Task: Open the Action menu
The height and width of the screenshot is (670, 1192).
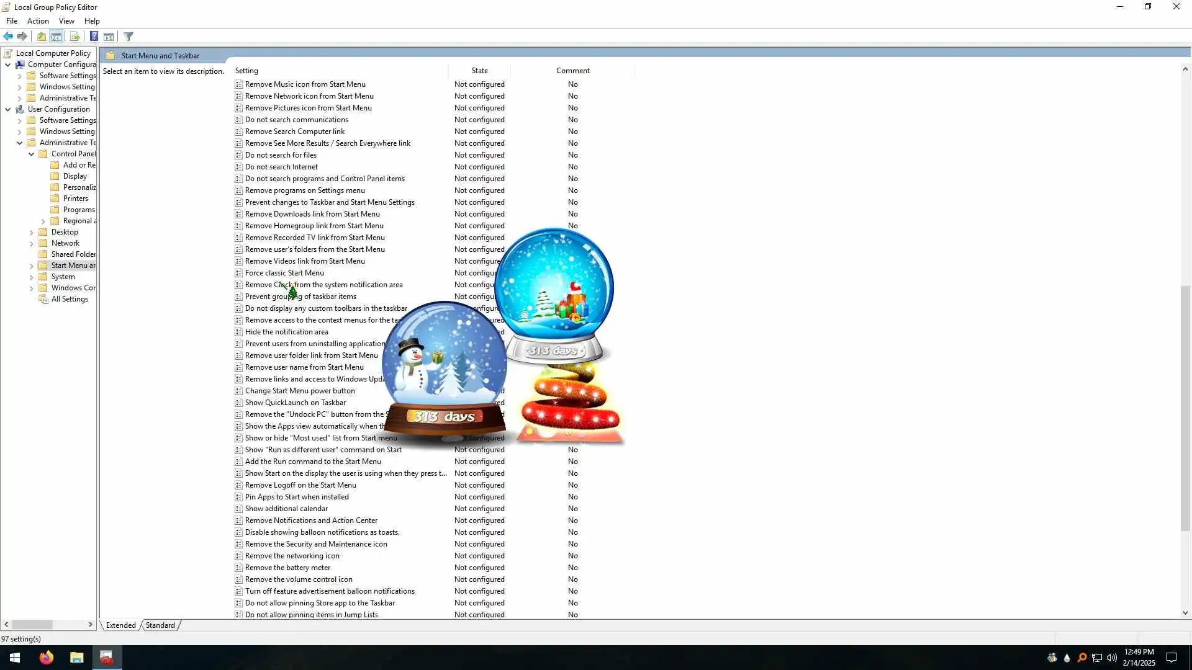Action: pos(38,21)
